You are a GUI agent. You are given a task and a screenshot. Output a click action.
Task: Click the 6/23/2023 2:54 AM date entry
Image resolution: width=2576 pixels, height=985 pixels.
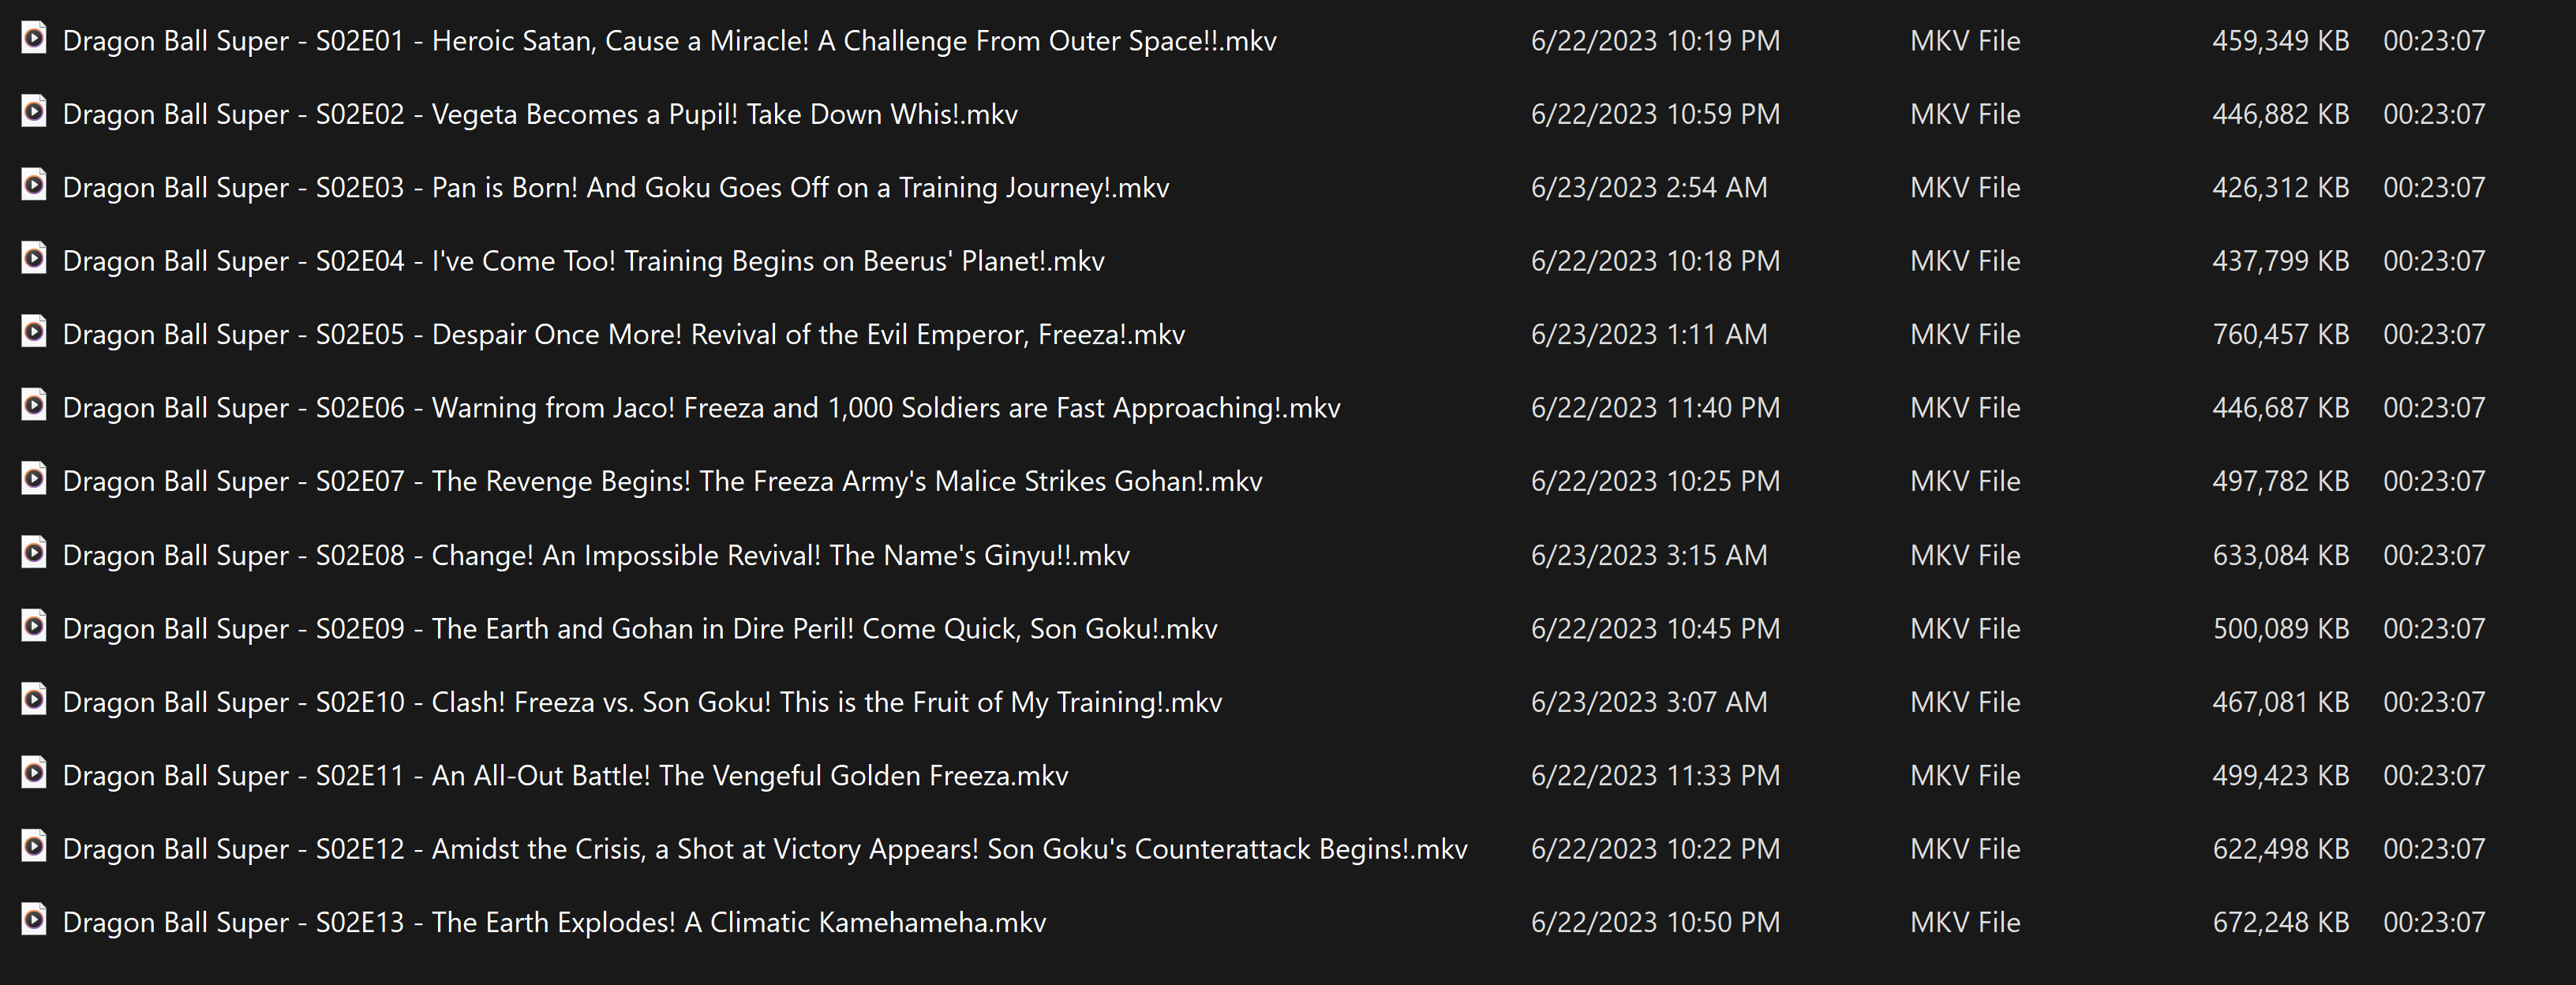(1649, 188)
